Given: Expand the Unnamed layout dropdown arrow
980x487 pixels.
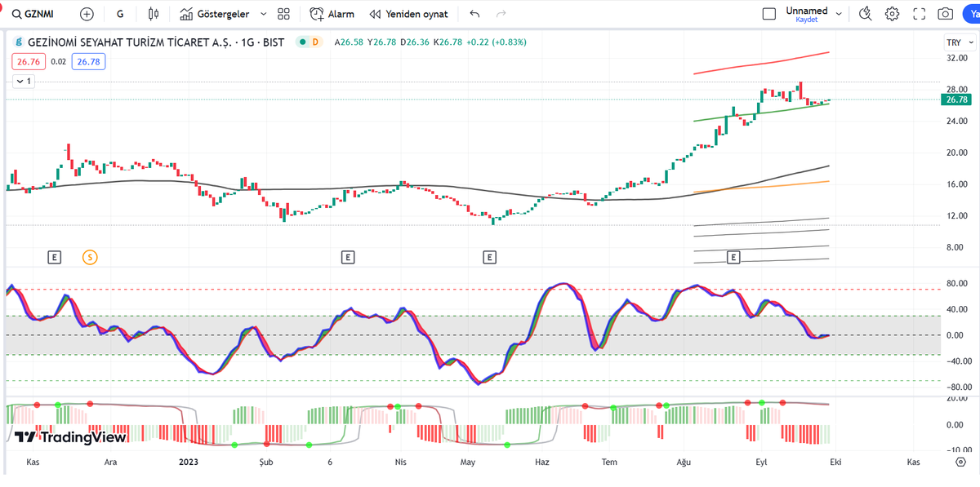Looking at the screenshot, I should tap(837, 14).
